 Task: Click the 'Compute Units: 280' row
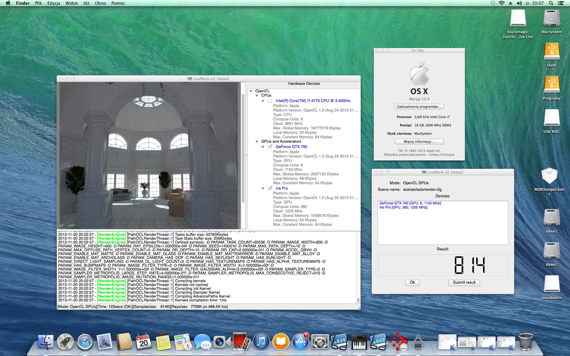[290, 207]
